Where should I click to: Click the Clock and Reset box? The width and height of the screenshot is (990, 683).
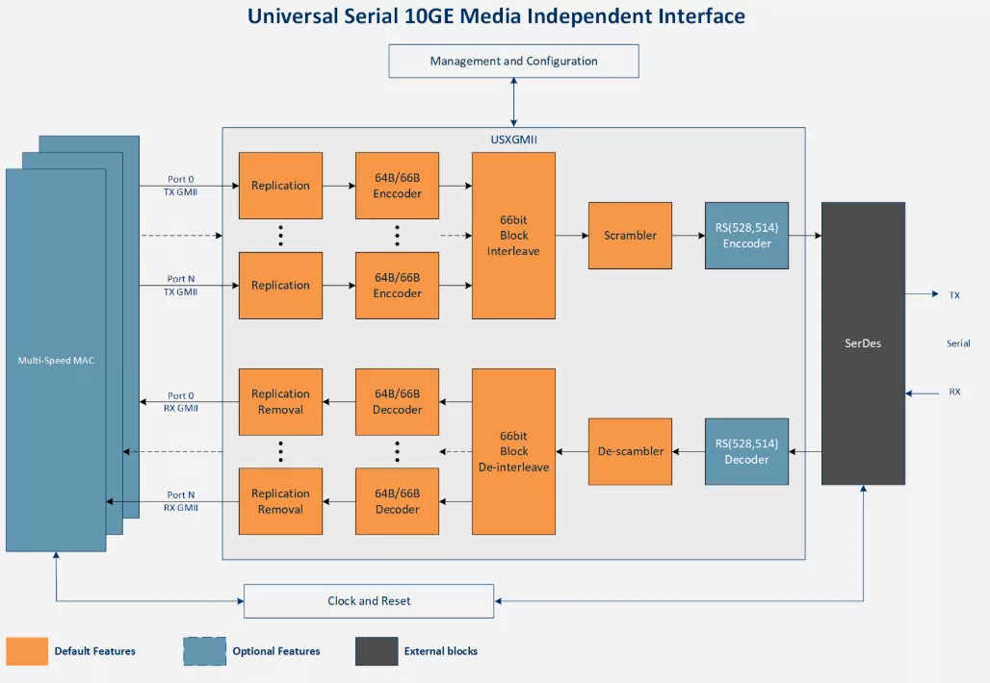(x=369, y=601)
